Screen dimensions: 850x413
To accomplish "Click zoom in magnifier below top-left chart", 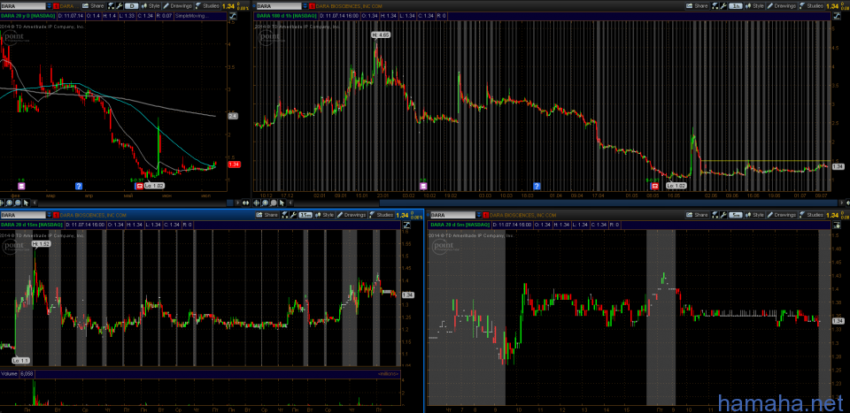I will [x=9, y=203].
